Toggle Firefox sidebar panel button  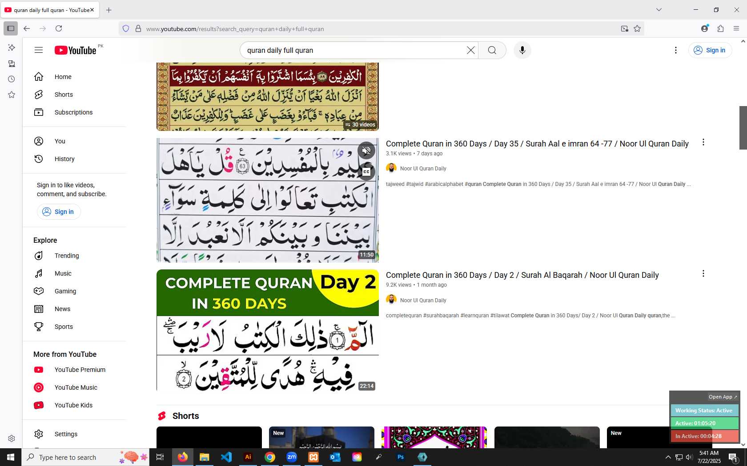tap(11, 28)
